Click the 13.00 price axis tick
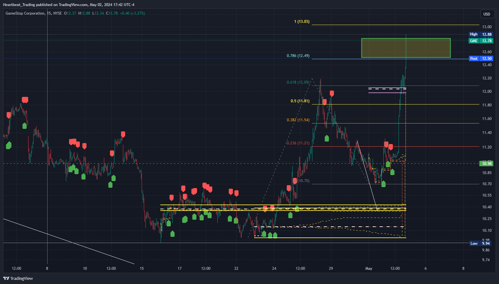The width and height of the screenshot is (499, 284). 487,27
